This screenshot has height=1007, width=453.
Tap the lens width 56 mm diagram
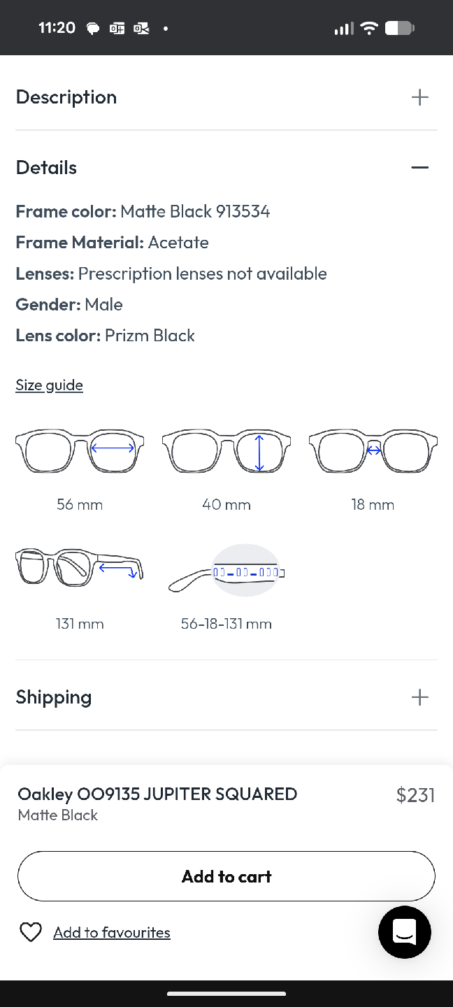click(80, 451)
